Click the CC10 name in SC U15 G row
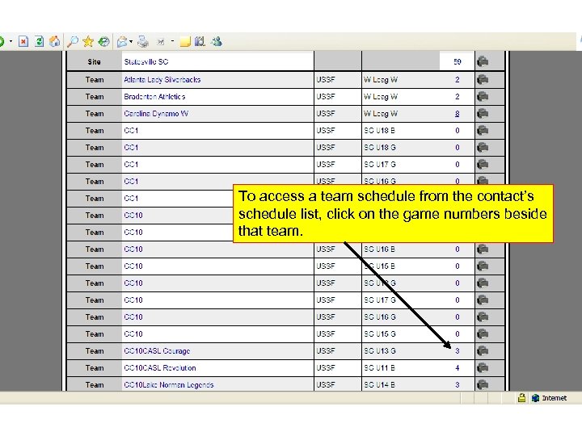The height and width of the screenshot is (436, 582). point(133,334)
